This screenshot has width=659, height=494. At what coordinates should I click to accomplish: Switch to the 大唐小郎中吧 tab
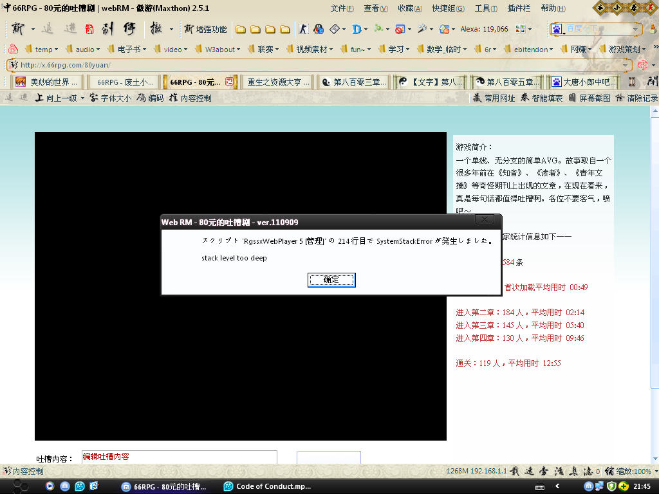(x=584, y=82)
